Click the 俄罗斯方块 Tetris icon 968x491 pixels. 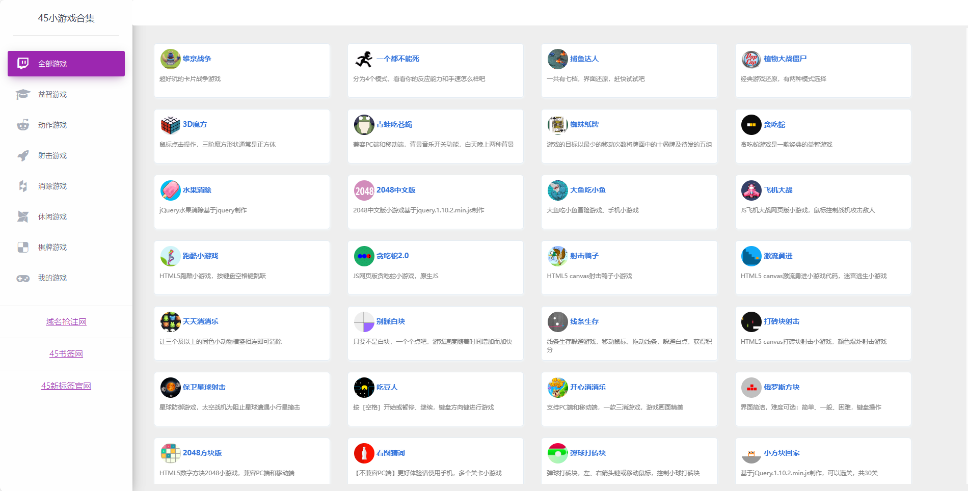751,388
